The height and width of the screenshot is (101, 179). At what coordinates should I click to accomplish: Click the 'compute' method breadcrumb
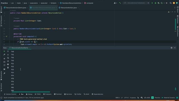tap(89, 3)
